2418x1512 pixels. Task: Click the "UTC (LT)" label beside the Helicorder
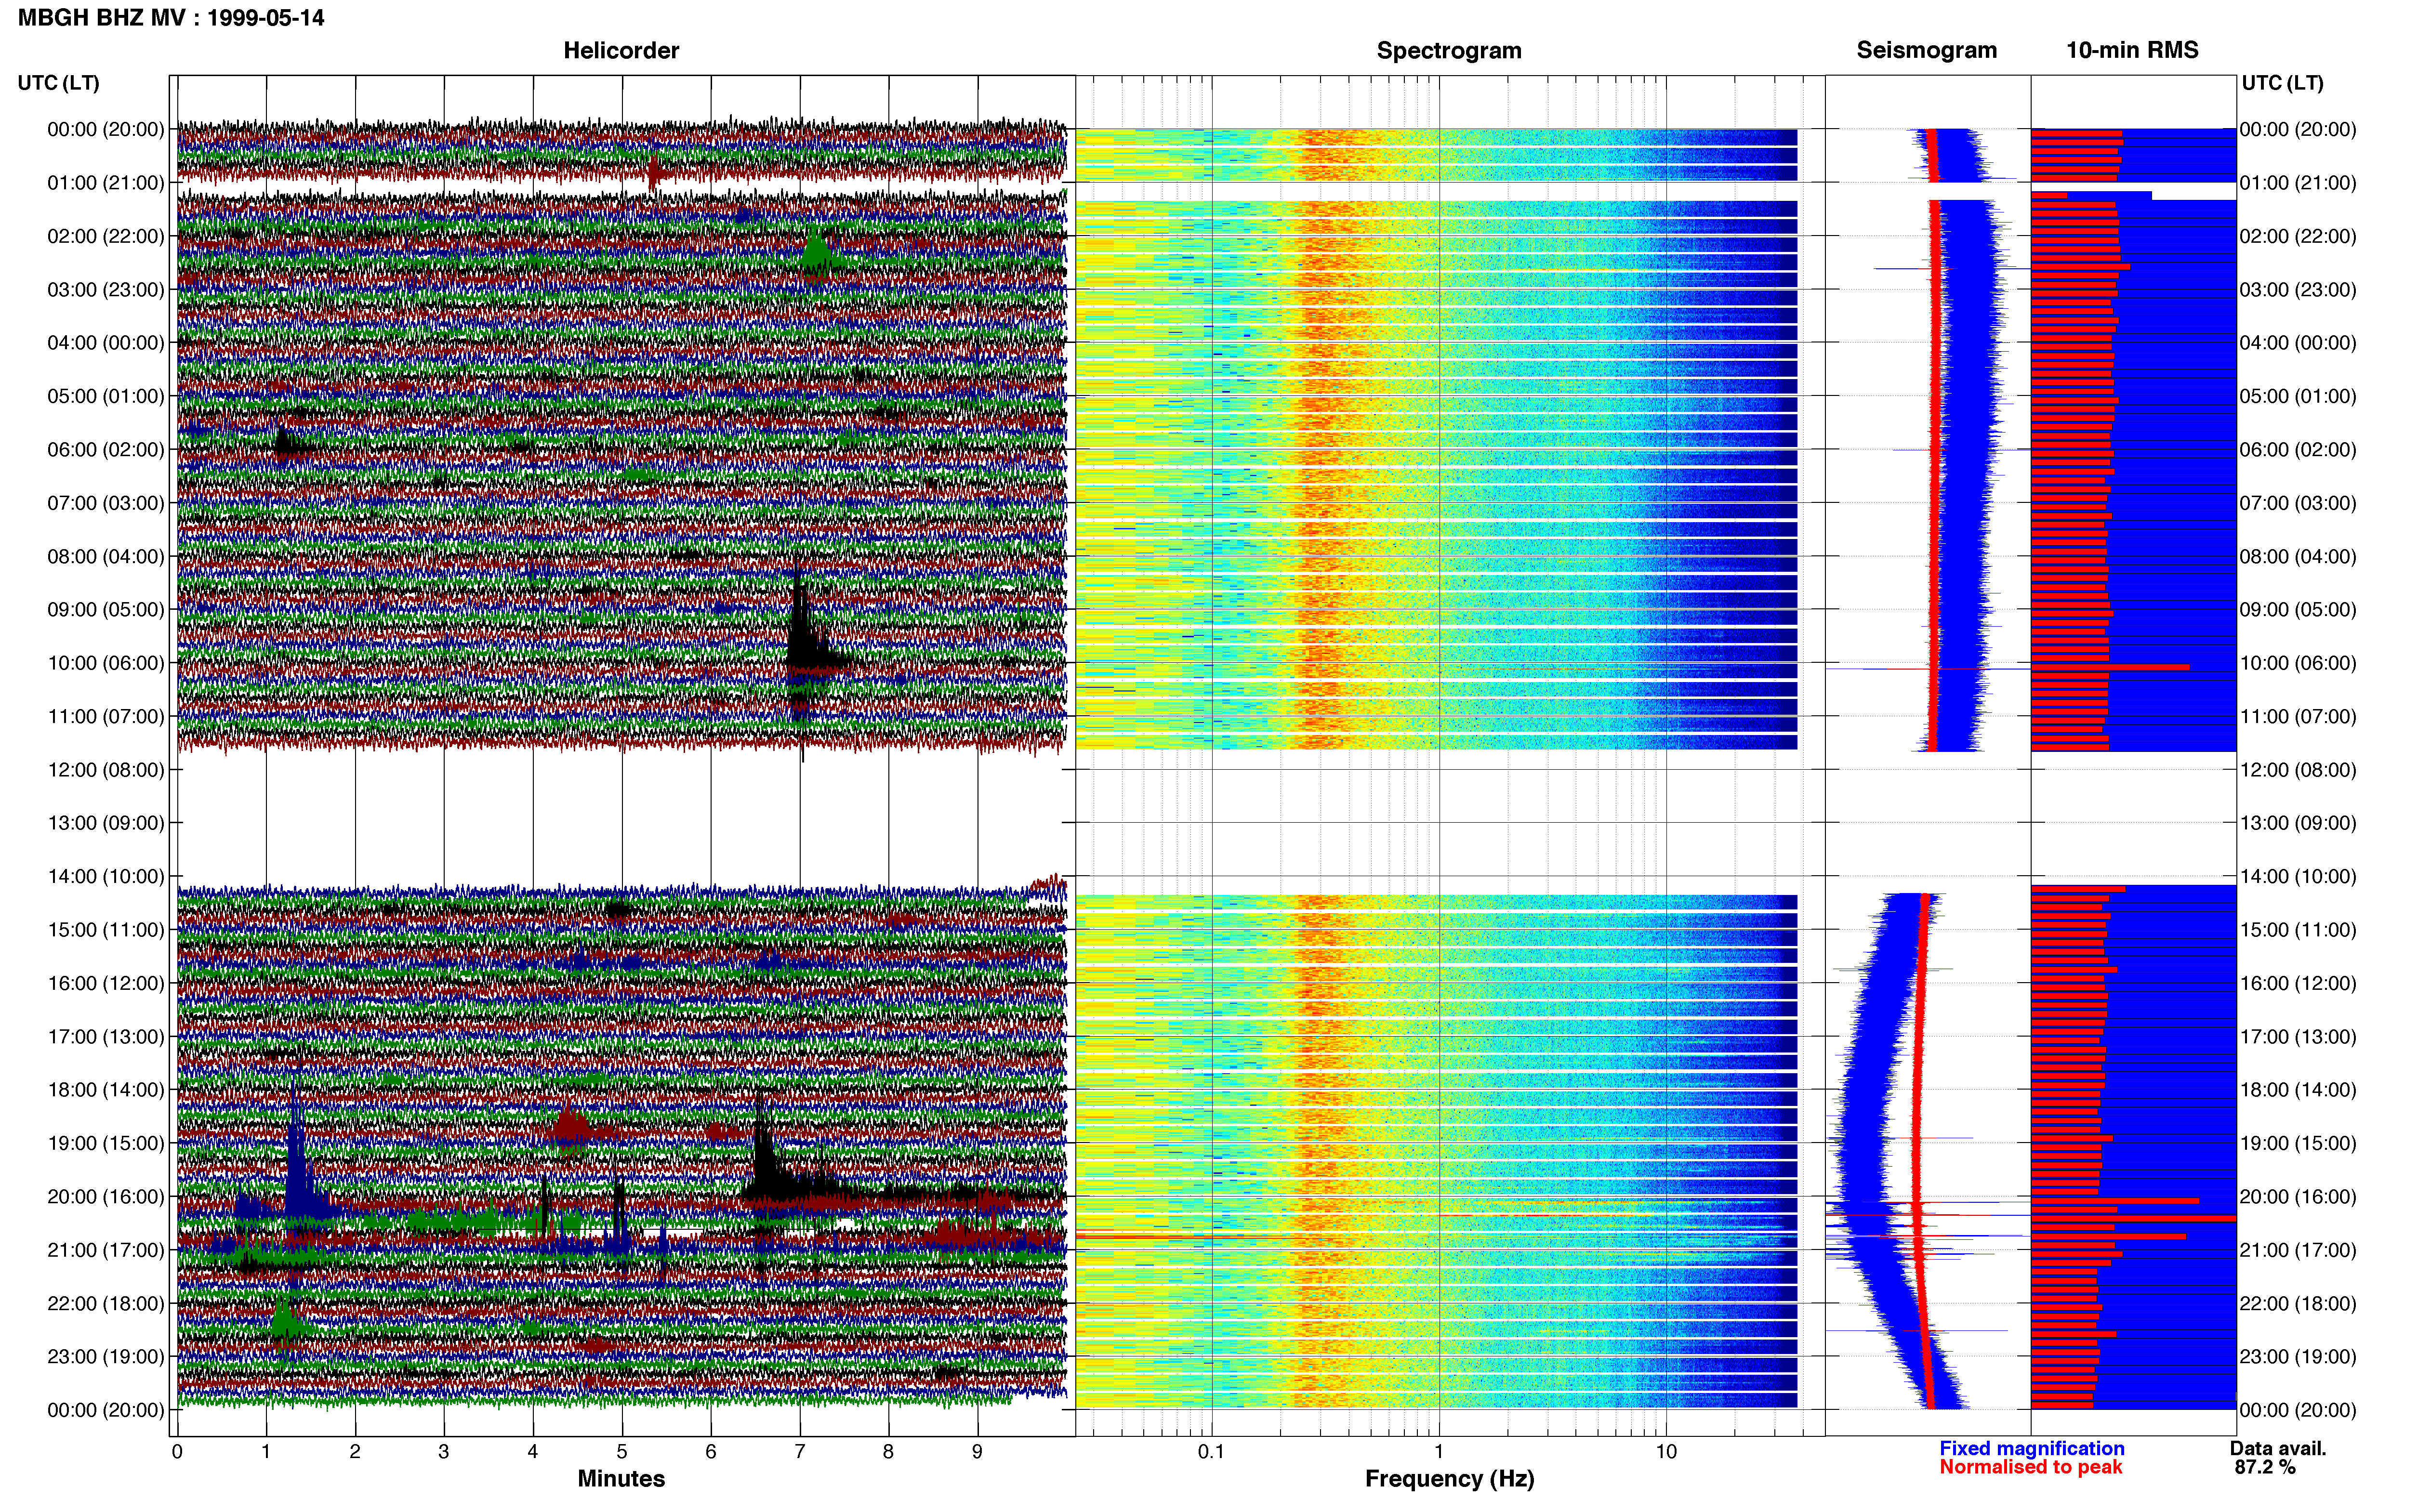(x=58, y=83)
